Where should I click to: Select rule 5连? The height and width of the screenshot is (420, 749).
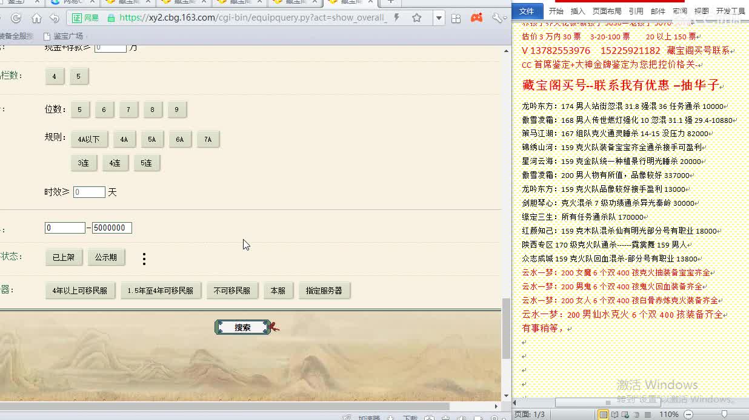tap(147, 163)
